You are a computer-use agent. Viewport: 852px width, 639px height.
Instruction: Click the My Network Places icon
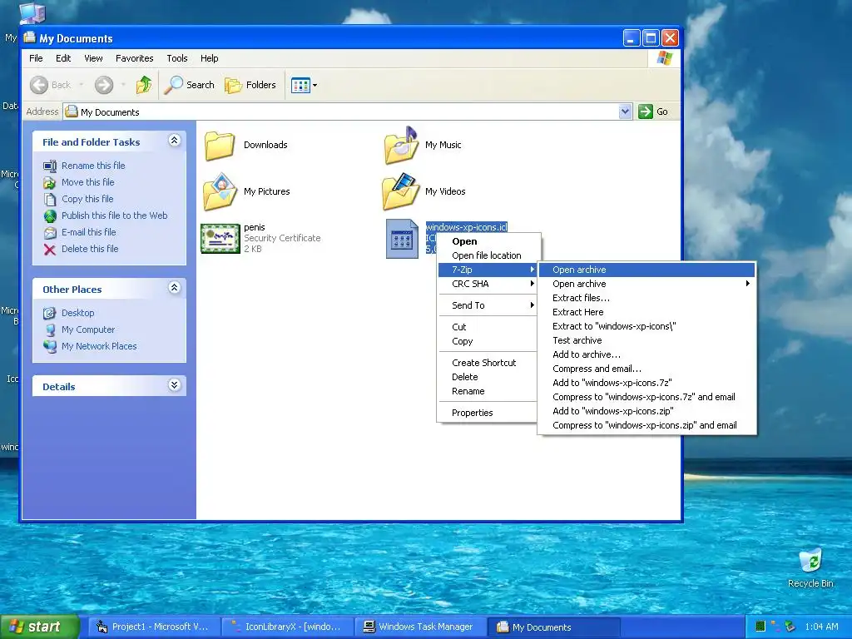click(50, 347)
